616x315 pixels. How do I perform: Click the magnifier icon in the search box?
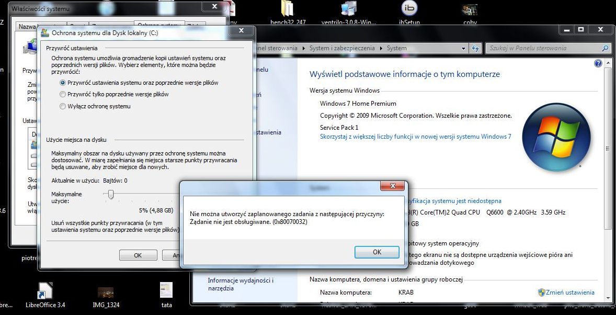coord(606,48)
